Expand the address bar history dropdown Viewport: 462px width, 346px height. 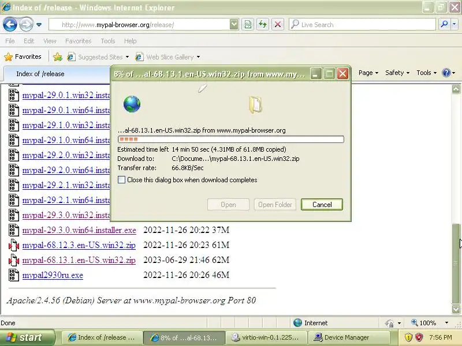point(234,25)
